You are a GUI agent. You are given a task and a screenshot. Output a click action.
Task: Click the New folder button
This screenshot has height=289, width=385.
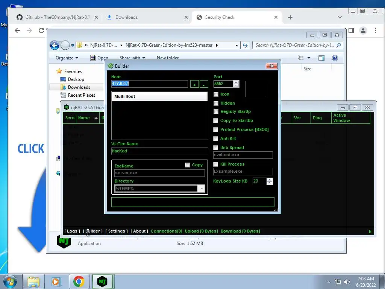click(168, 58)
